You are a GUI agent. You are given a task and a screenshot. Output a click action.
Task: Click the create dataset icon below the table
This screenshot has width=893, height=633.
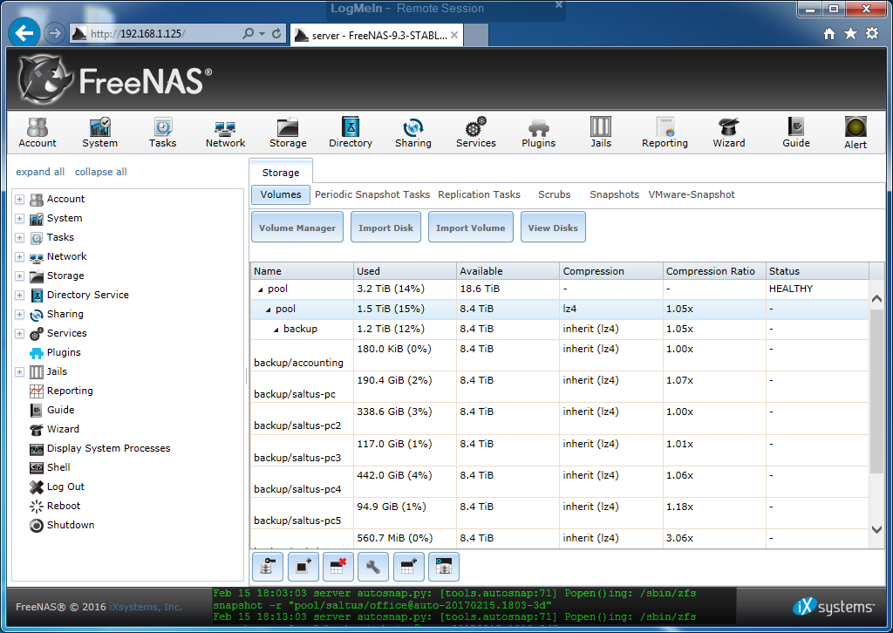pos(408,567)
